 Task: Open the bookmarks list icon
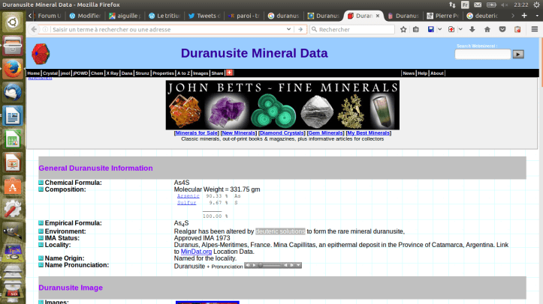[416, 30]
